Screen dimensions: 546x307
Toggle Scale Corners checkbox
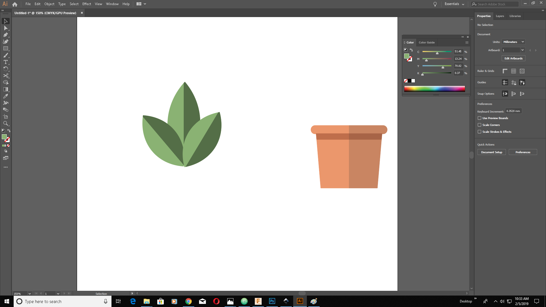(479, 125)
